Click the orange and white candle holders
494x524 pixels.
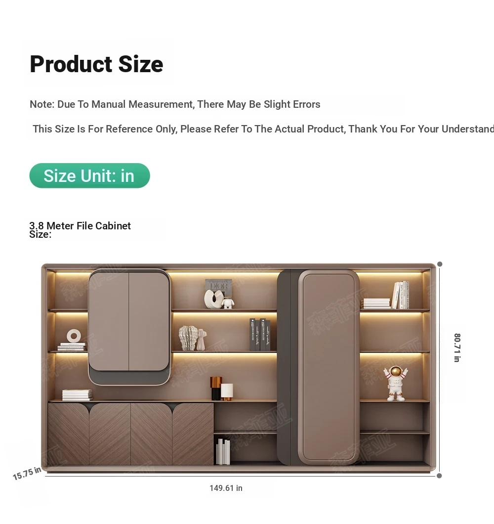pos(221,389)
